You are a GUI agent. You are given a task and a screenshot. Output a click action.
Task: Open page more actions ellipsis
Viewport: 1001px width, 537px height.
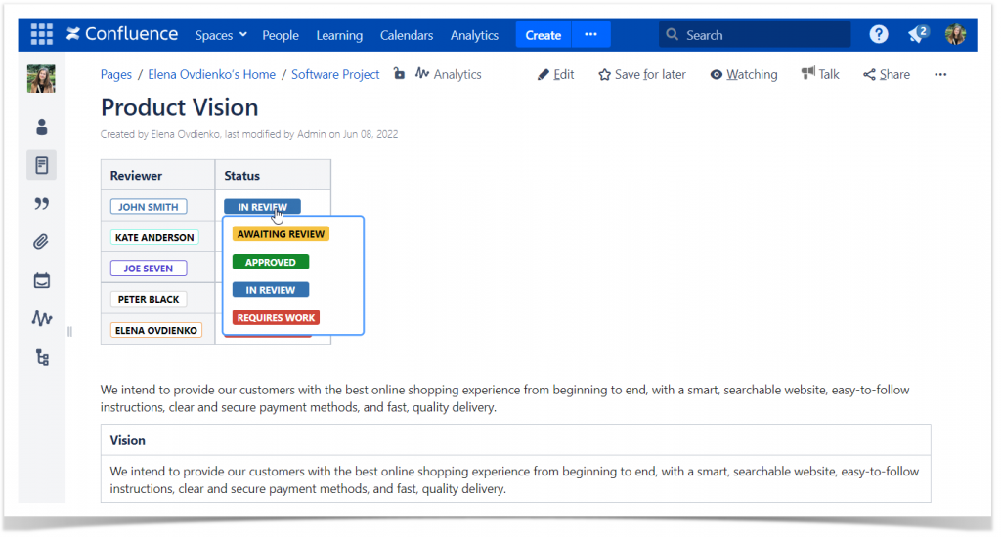pos(940,74)
